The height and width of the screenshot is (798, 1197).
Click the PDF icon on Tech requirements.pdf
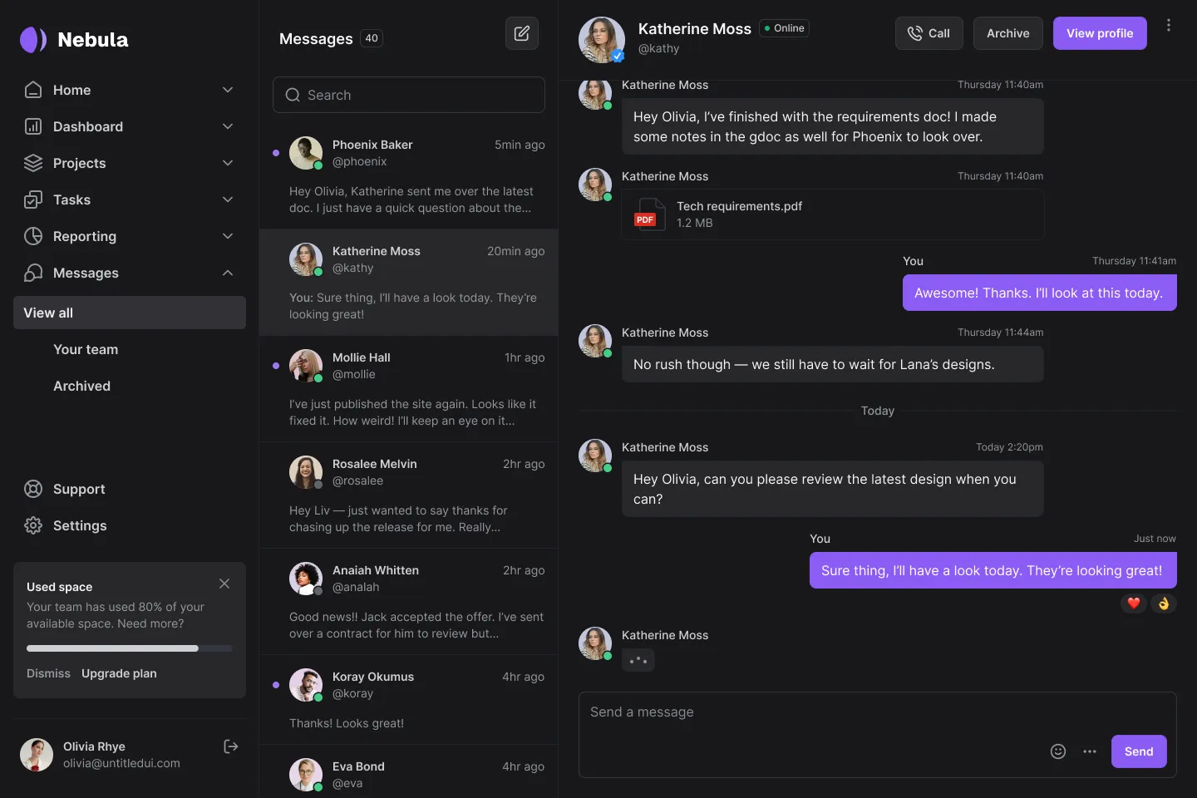(648, 214)
